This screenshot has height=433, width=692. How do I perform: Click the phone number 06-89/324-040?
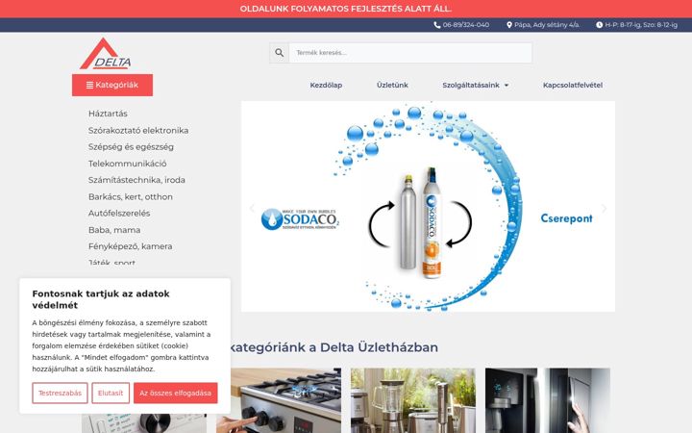466,25
